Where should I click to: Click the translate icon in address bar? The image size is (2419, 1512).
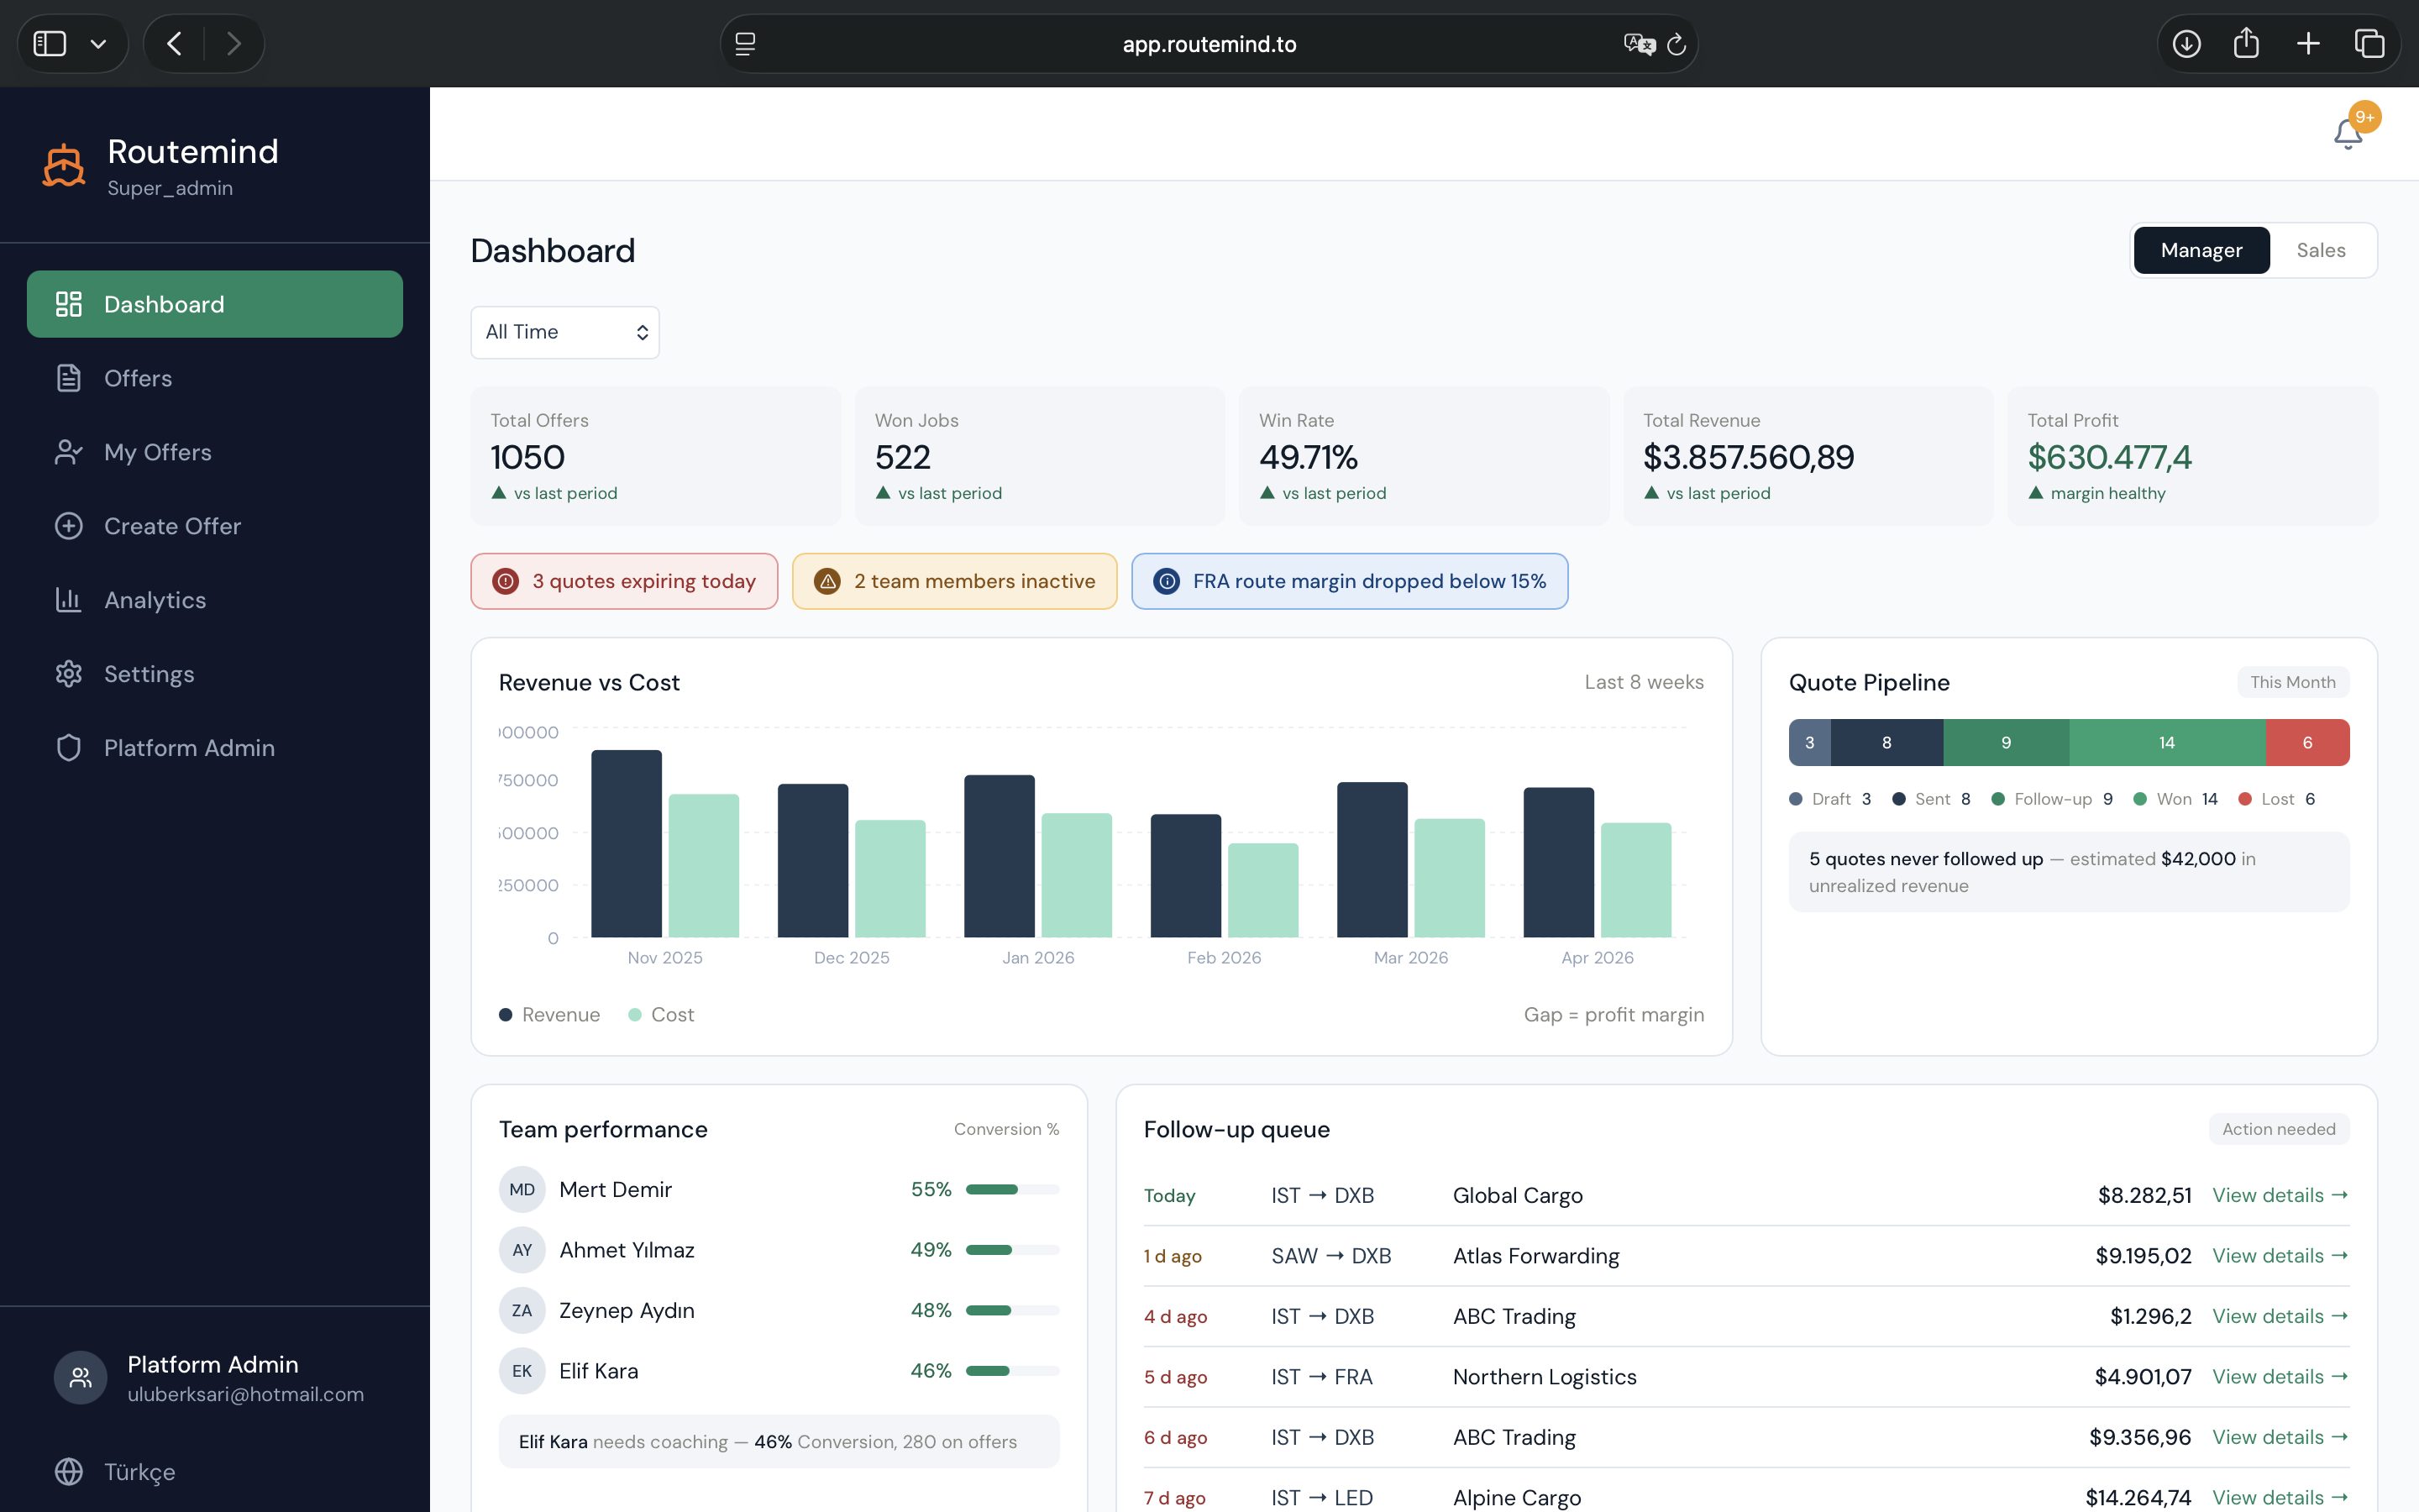click(1640, 43)
